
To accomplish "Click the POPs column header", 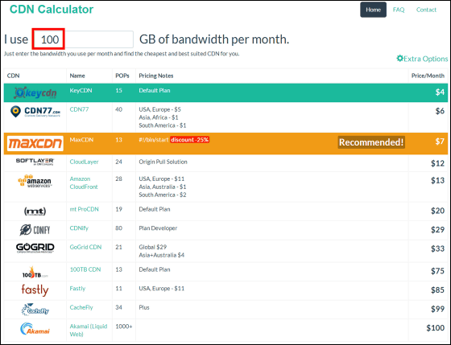I will 122,76.
